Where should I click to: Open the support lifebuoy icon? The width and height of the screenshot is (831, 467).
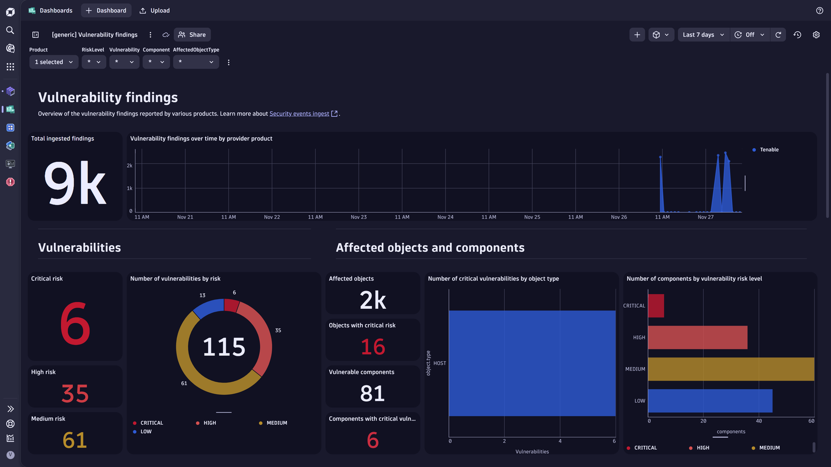click(10, 424)
